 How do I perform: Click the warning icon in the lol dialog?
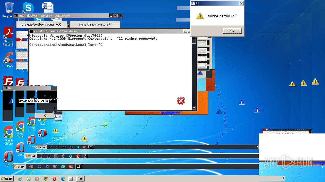[x=200, y=16]
